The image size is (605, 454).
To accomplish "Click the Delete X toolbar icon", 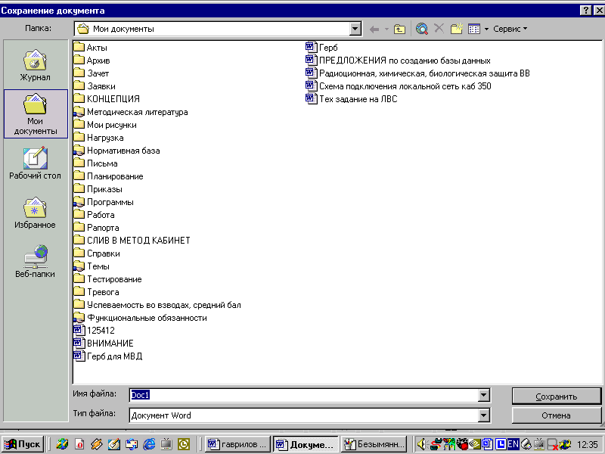I will tap(439, 28).
